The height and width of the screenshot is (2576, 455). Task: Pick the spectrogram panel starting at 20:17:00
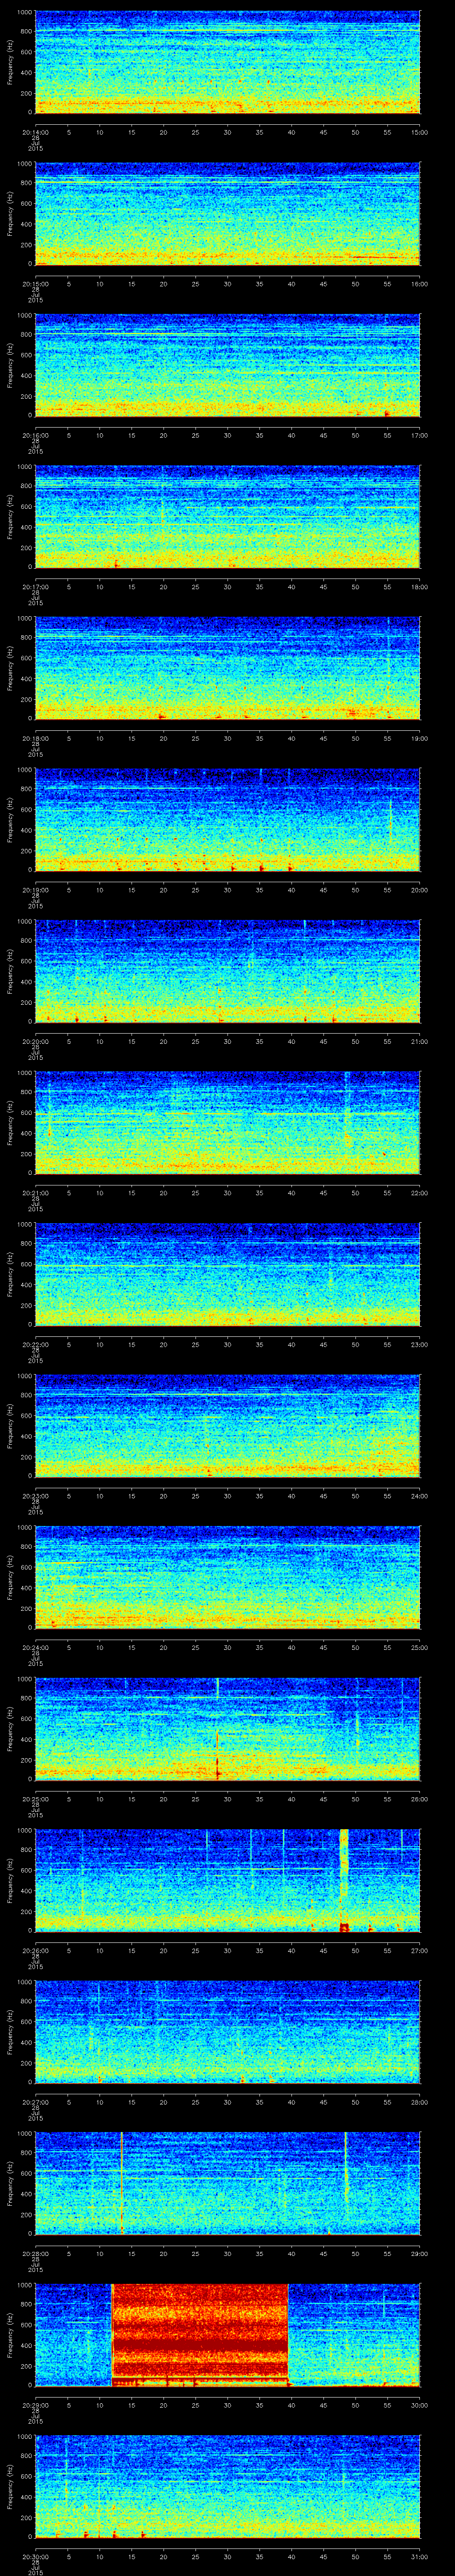[x=228, y=516]
